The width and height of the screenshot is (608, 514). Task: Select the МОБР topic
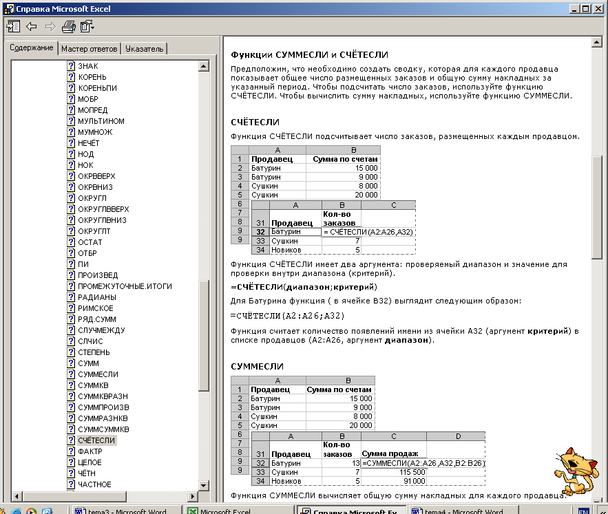(88, 99)
